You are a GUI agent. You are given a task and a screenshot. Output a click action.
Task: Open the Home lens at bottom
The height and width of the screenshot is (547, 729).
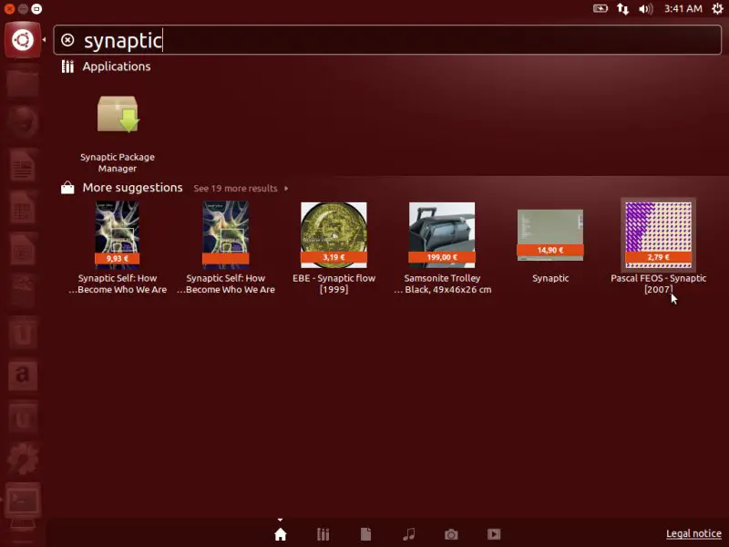point(281,534)
